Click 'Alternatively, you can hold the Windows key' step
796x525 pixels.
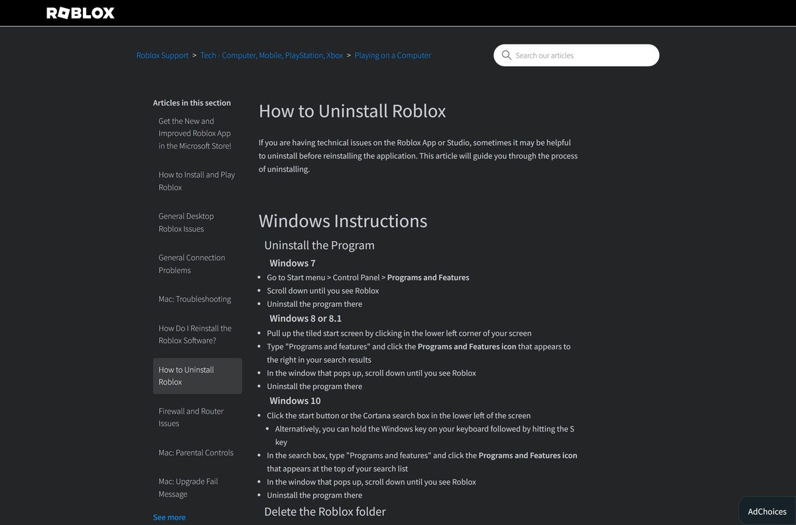(425, 436)
